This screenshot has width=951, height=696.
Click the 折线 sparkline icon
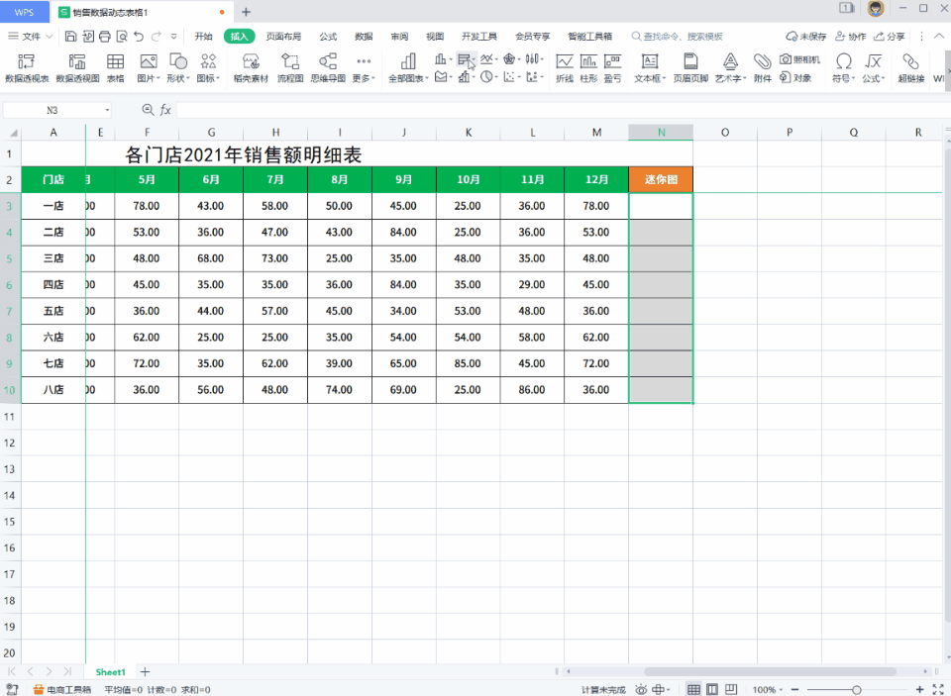tap(565, 67)
